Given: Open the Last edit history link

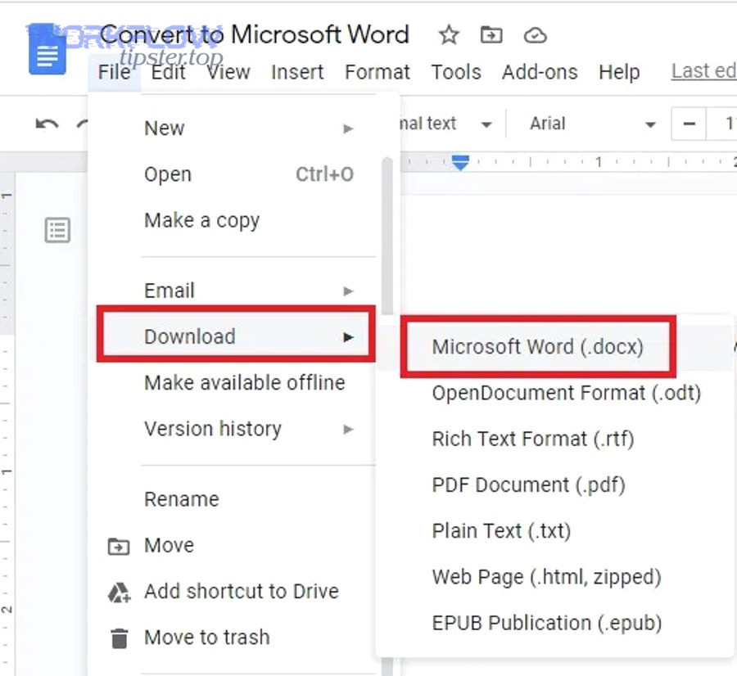Looking at the screenshot, I should coord(703,71).
